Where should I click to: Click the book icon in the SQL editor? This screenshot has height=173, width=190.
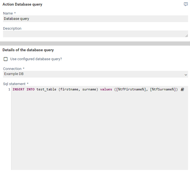182,89
